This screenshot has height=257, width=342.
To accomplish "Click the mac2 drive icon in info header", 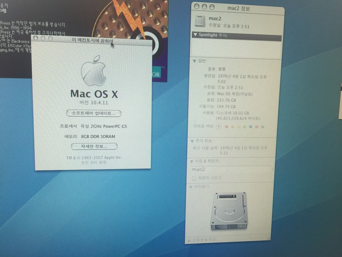I will [200, 22].
